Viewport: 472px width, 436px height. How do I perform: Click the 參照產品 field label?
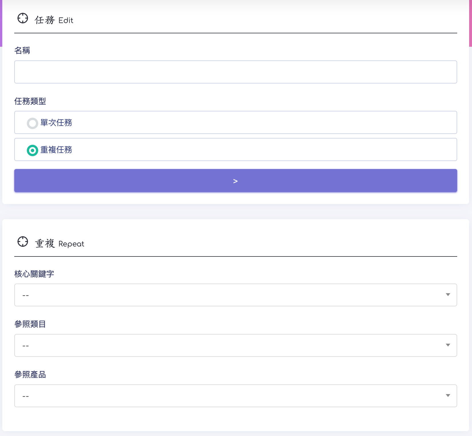(30, 374)
